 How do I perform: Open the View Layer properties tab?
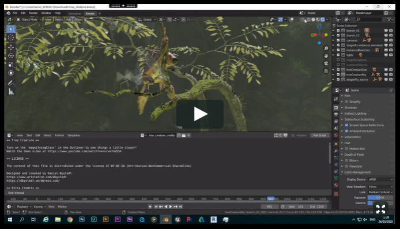point(336,121)
